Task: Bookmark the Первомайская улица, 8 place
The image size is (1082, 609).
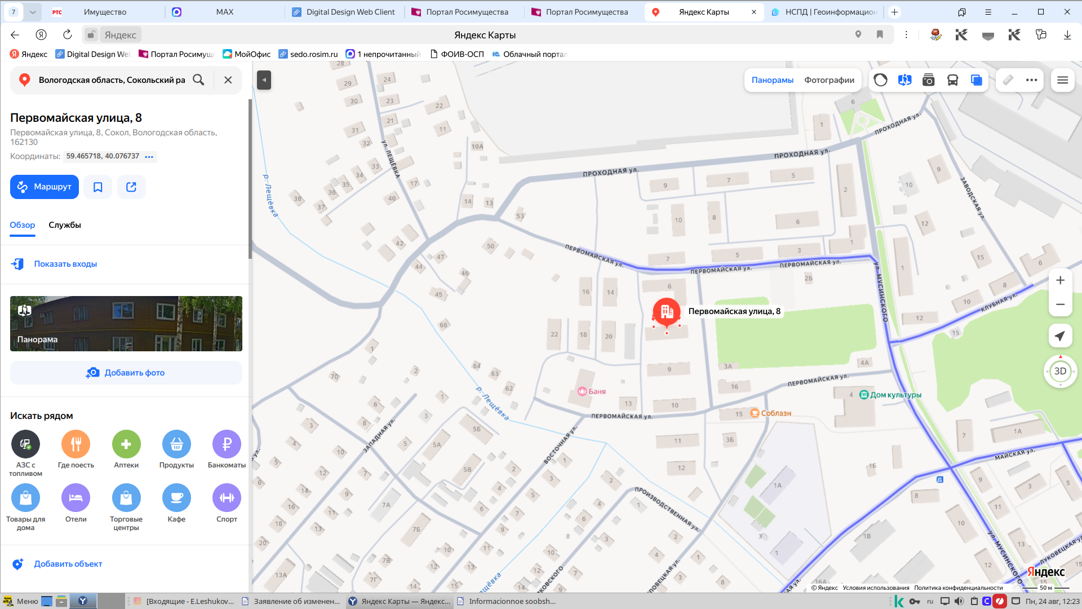Action: (x=98, y=187)
